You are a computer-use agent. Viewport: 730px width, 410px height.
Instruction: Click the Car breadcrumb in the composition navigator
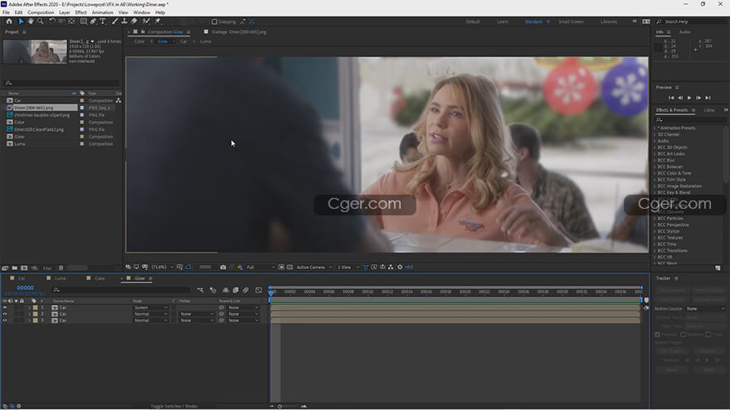(183, 41)
